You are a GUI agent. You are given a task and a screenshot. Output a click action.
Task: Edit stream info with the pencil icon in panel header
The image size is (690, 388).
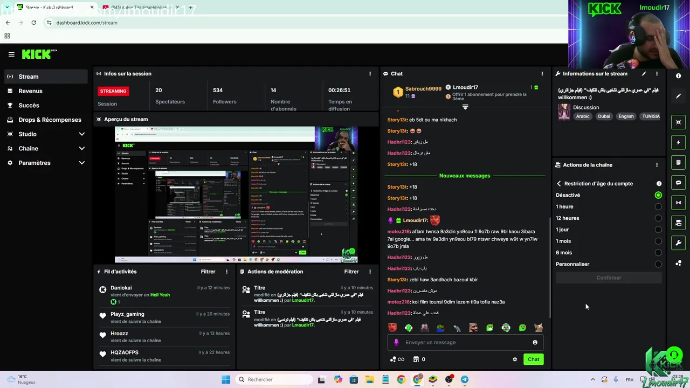(644, 74)
